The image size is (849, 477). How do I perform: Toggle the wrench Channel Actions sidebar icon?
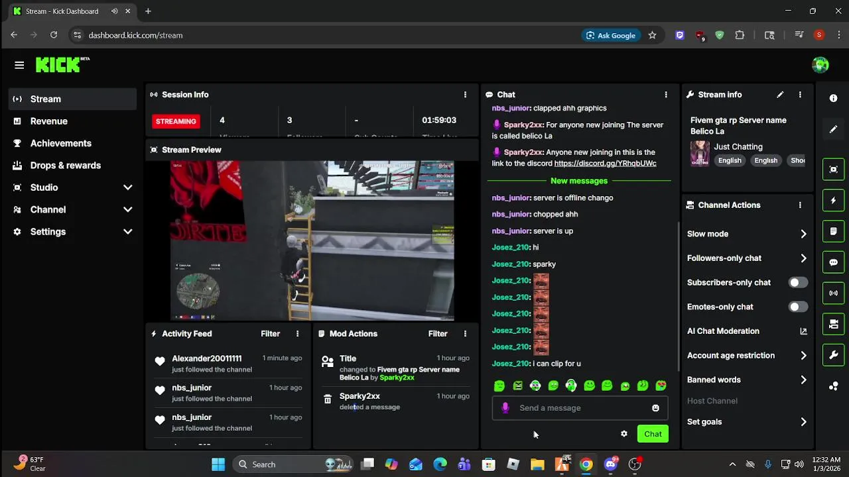tap(834, 355)
